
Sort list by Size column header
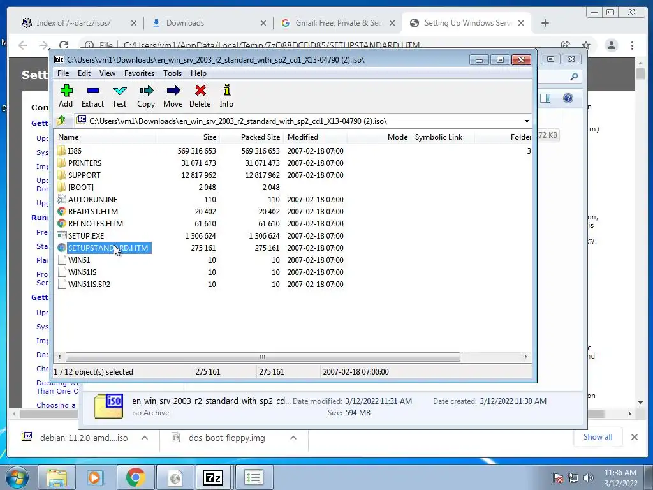click(188, 137)
